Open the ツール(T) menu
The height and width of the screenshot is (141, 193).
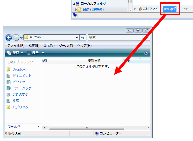pyautogui.click(x=66, y=46)
